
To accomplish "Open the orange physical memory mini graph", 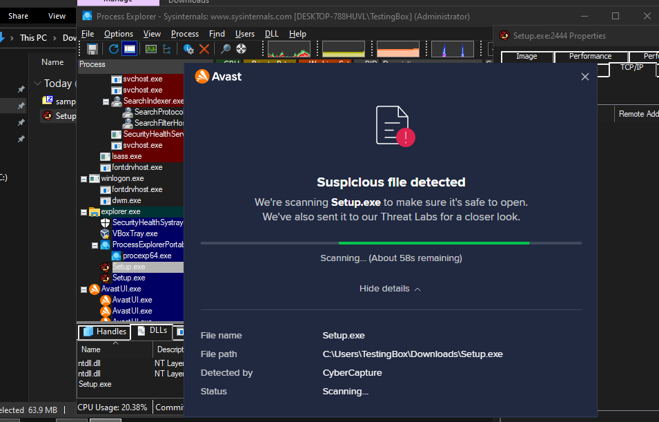I will [398, 49].
